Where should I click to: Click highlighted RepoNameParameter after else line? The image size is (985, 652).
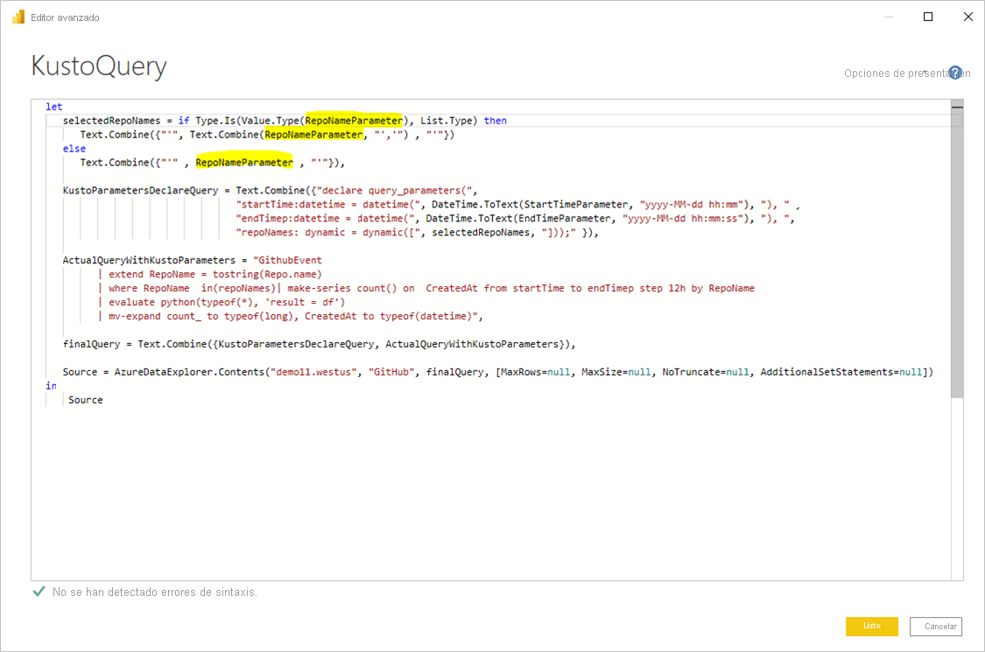pos(243,163)
